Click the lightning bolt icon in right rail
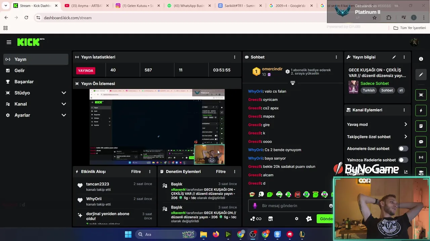The width and height of the screenshot is (430, 241). [421, 110]
